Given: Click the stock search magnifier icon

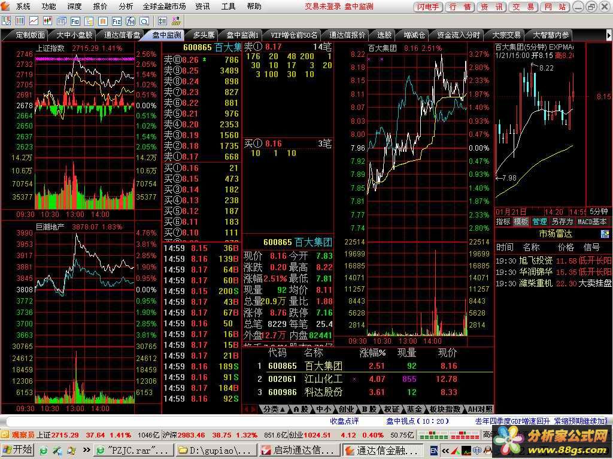Looking at the screenshot, I should [144, 21].
